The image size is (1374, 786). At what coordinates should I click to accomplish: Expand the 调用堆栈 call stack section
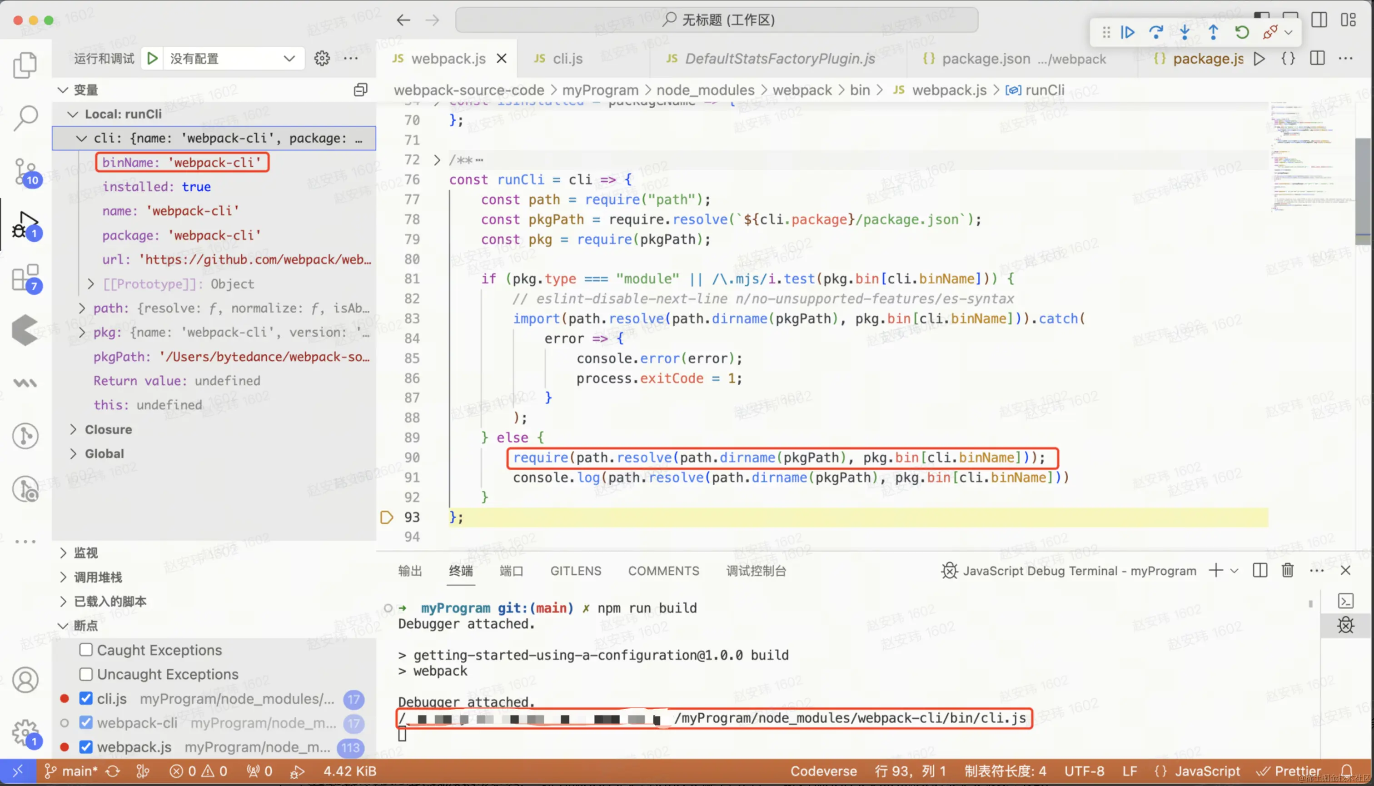(97, 577)
